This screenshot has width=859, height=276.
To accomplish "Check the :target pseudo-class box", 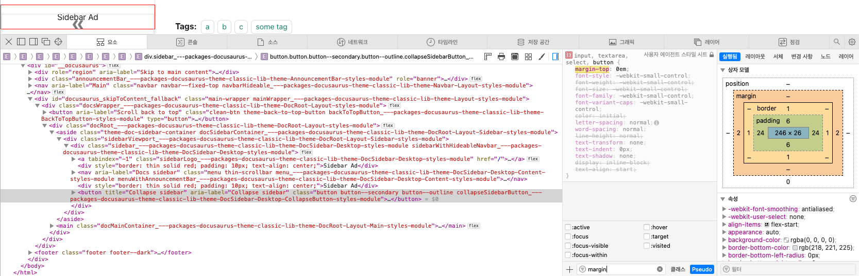I will (x=646, y=236).
